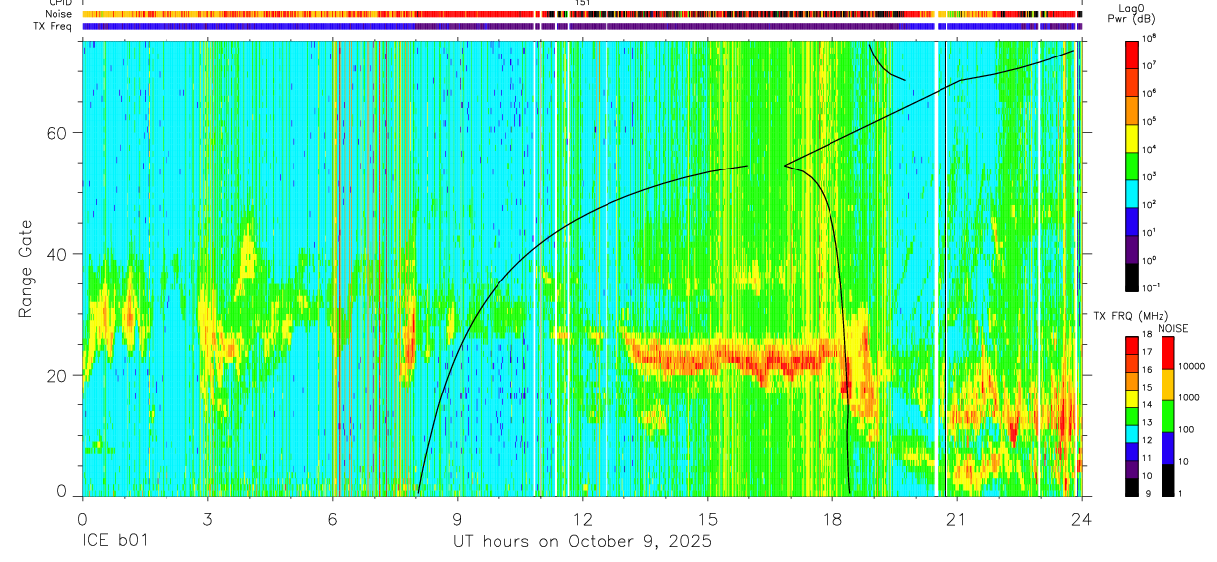Viewport: 1217px width, 562px height.
Task: Click the green segment of TX FRQ colorbar
Action: 1132,415
